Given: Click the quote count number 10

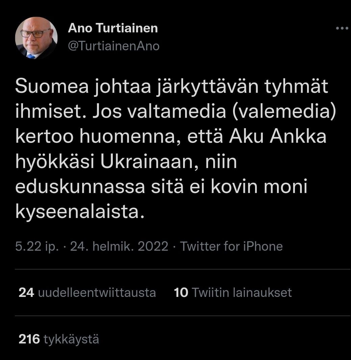Looking at the screenshot, I should tap(181, 293).
